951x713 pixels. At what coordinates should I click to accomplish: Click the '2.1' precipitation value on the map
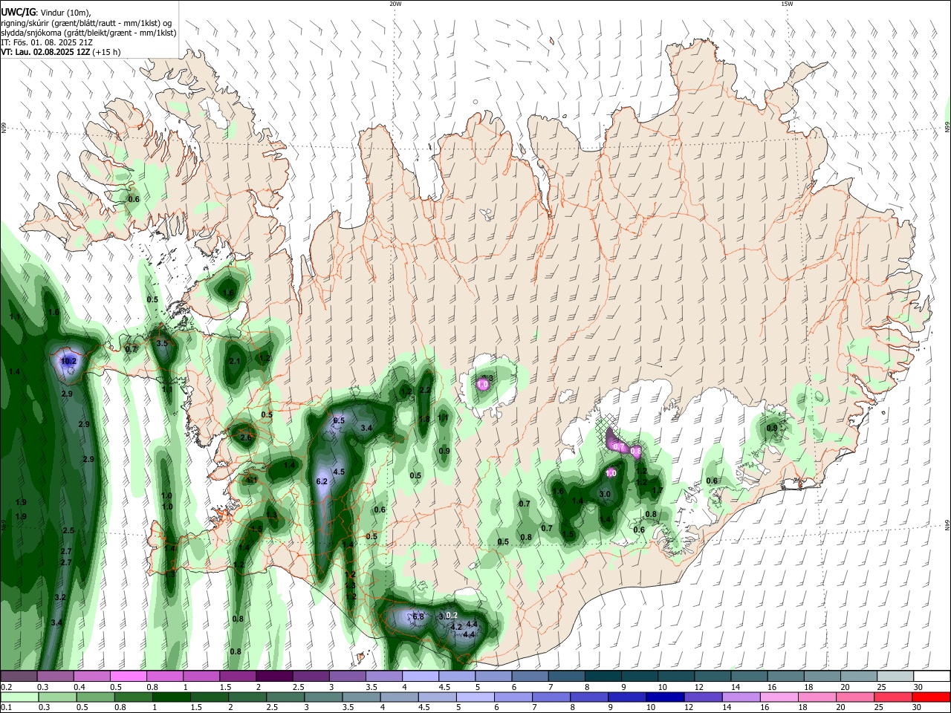235,361
